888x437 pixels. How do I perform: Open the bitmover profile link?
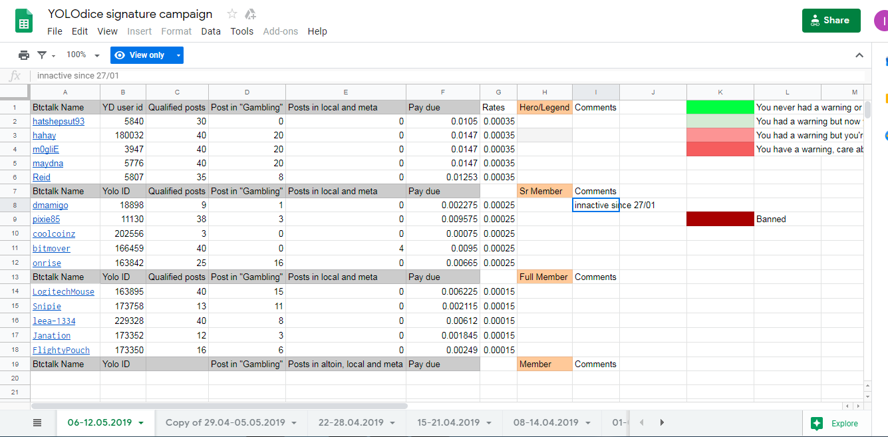pos(51,249)
